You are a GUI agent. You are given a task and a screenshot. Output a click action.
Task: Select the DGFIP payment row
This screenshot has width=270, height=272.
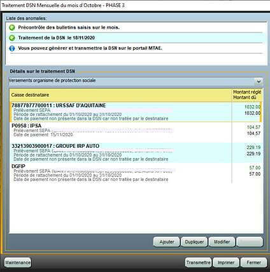coord(136,173)
